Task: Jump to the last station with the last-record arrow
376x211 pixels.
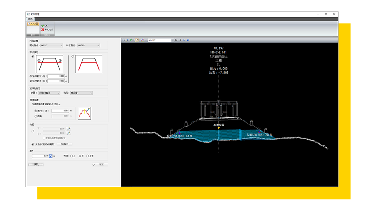Action: coord(188,40)
